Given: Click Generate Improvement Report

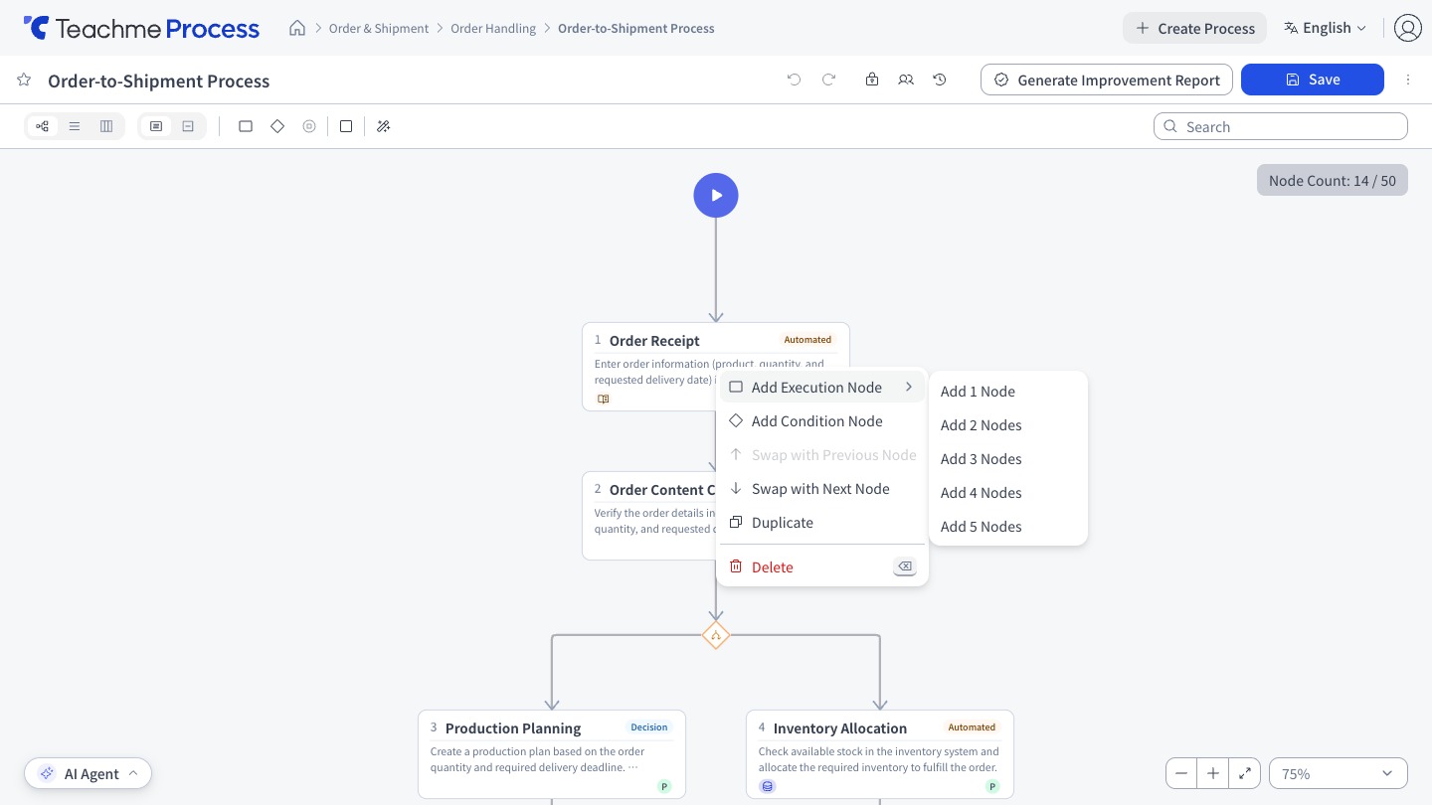Looking at the screenshot, I should 1107,80.
